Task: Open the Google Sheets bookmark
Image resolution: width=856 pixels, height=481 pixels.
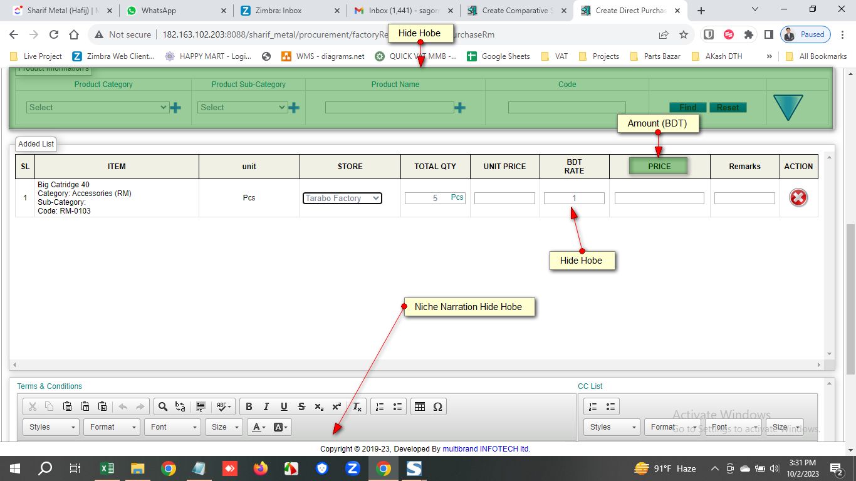Action: tap(499, 56)
